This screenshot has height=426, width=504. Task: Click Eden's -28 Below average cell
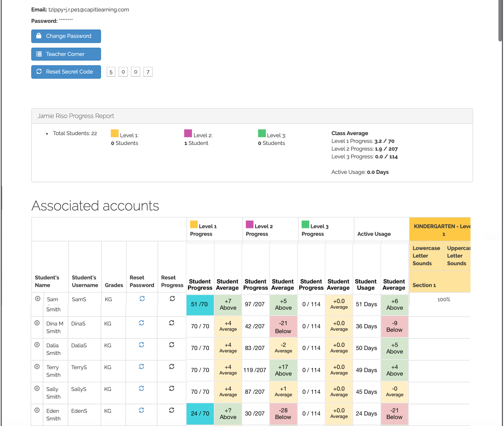click(283, 414)
